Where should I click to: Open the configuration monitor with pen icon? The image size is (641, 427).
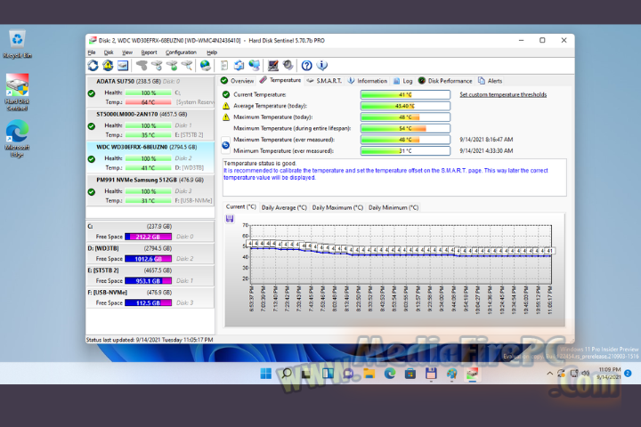(x=273, y=65)
